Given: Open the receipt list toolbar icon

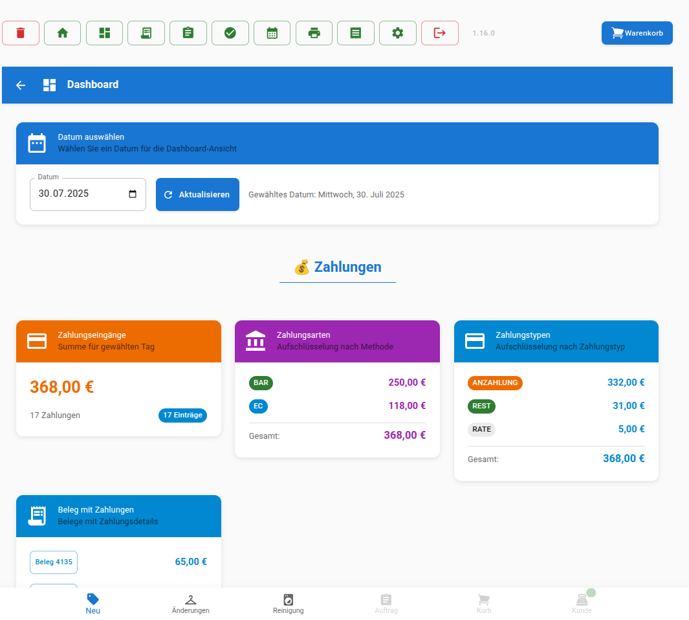Looking at the screenshot, I should (146, 33).
